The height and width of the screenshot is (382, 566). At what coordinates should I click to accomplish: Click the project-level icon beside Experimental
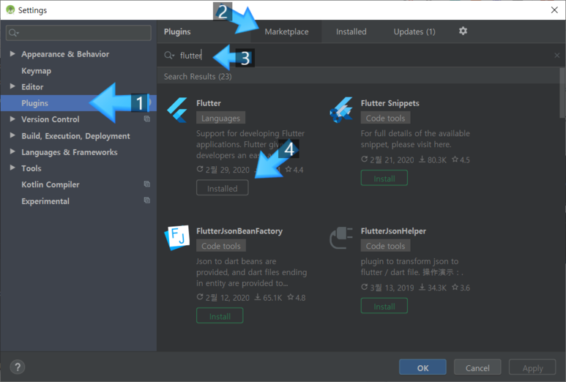pyautogui.click(x=147, y=201)
